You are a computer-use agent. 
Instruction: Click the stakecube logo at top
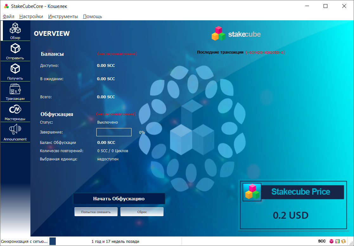pyautogui.click(x=236, y=34)
